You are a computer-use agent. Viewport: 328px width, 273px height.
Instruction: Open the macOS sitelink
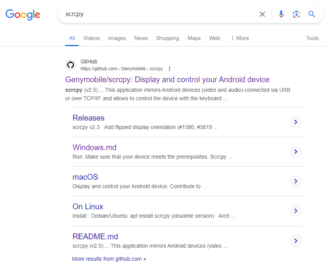point(85,177)
